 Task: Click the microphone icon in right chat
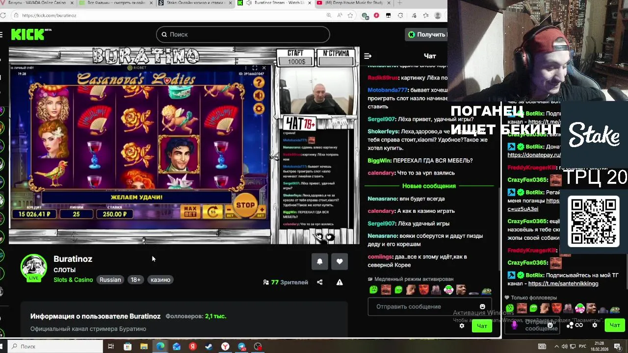click(514, 325)
